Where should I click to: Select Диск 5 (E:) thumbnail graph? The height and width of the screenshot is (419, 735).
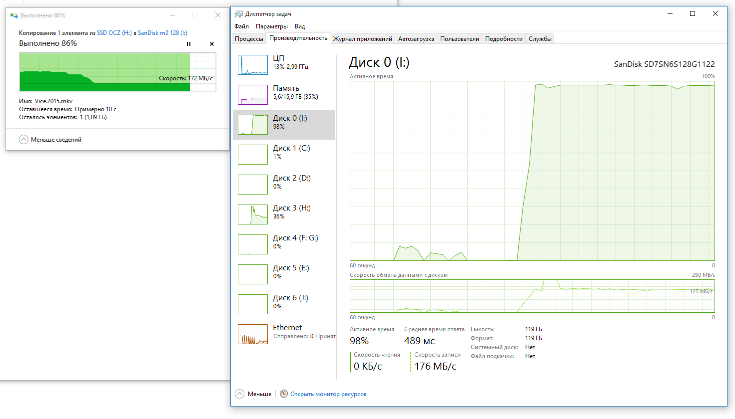point(253,274)
